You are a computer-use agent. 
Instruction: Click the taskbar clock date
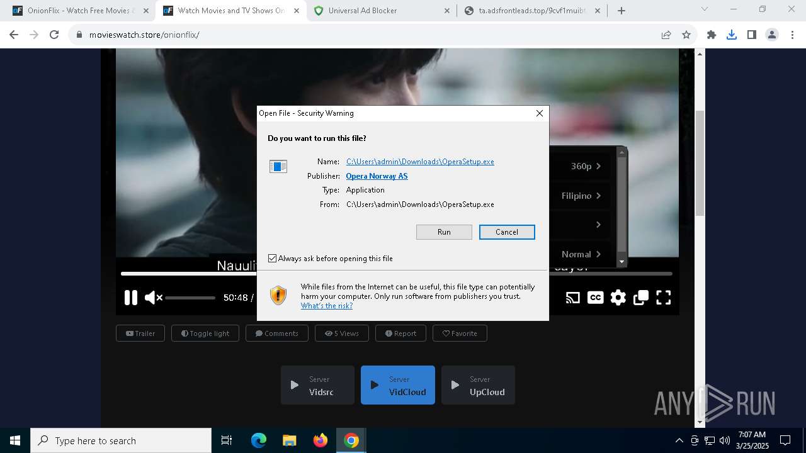[752, 440]
